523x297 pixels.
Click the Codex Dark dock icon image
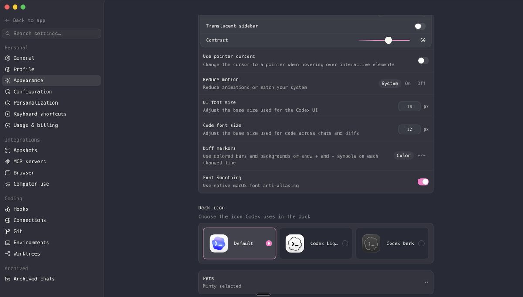tap(371, 243)
